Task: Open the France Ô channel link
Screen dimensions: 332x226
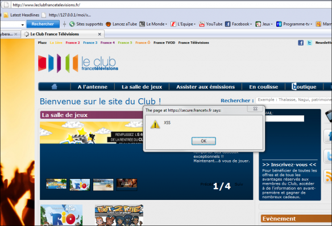Action: (x=143, y=43)
